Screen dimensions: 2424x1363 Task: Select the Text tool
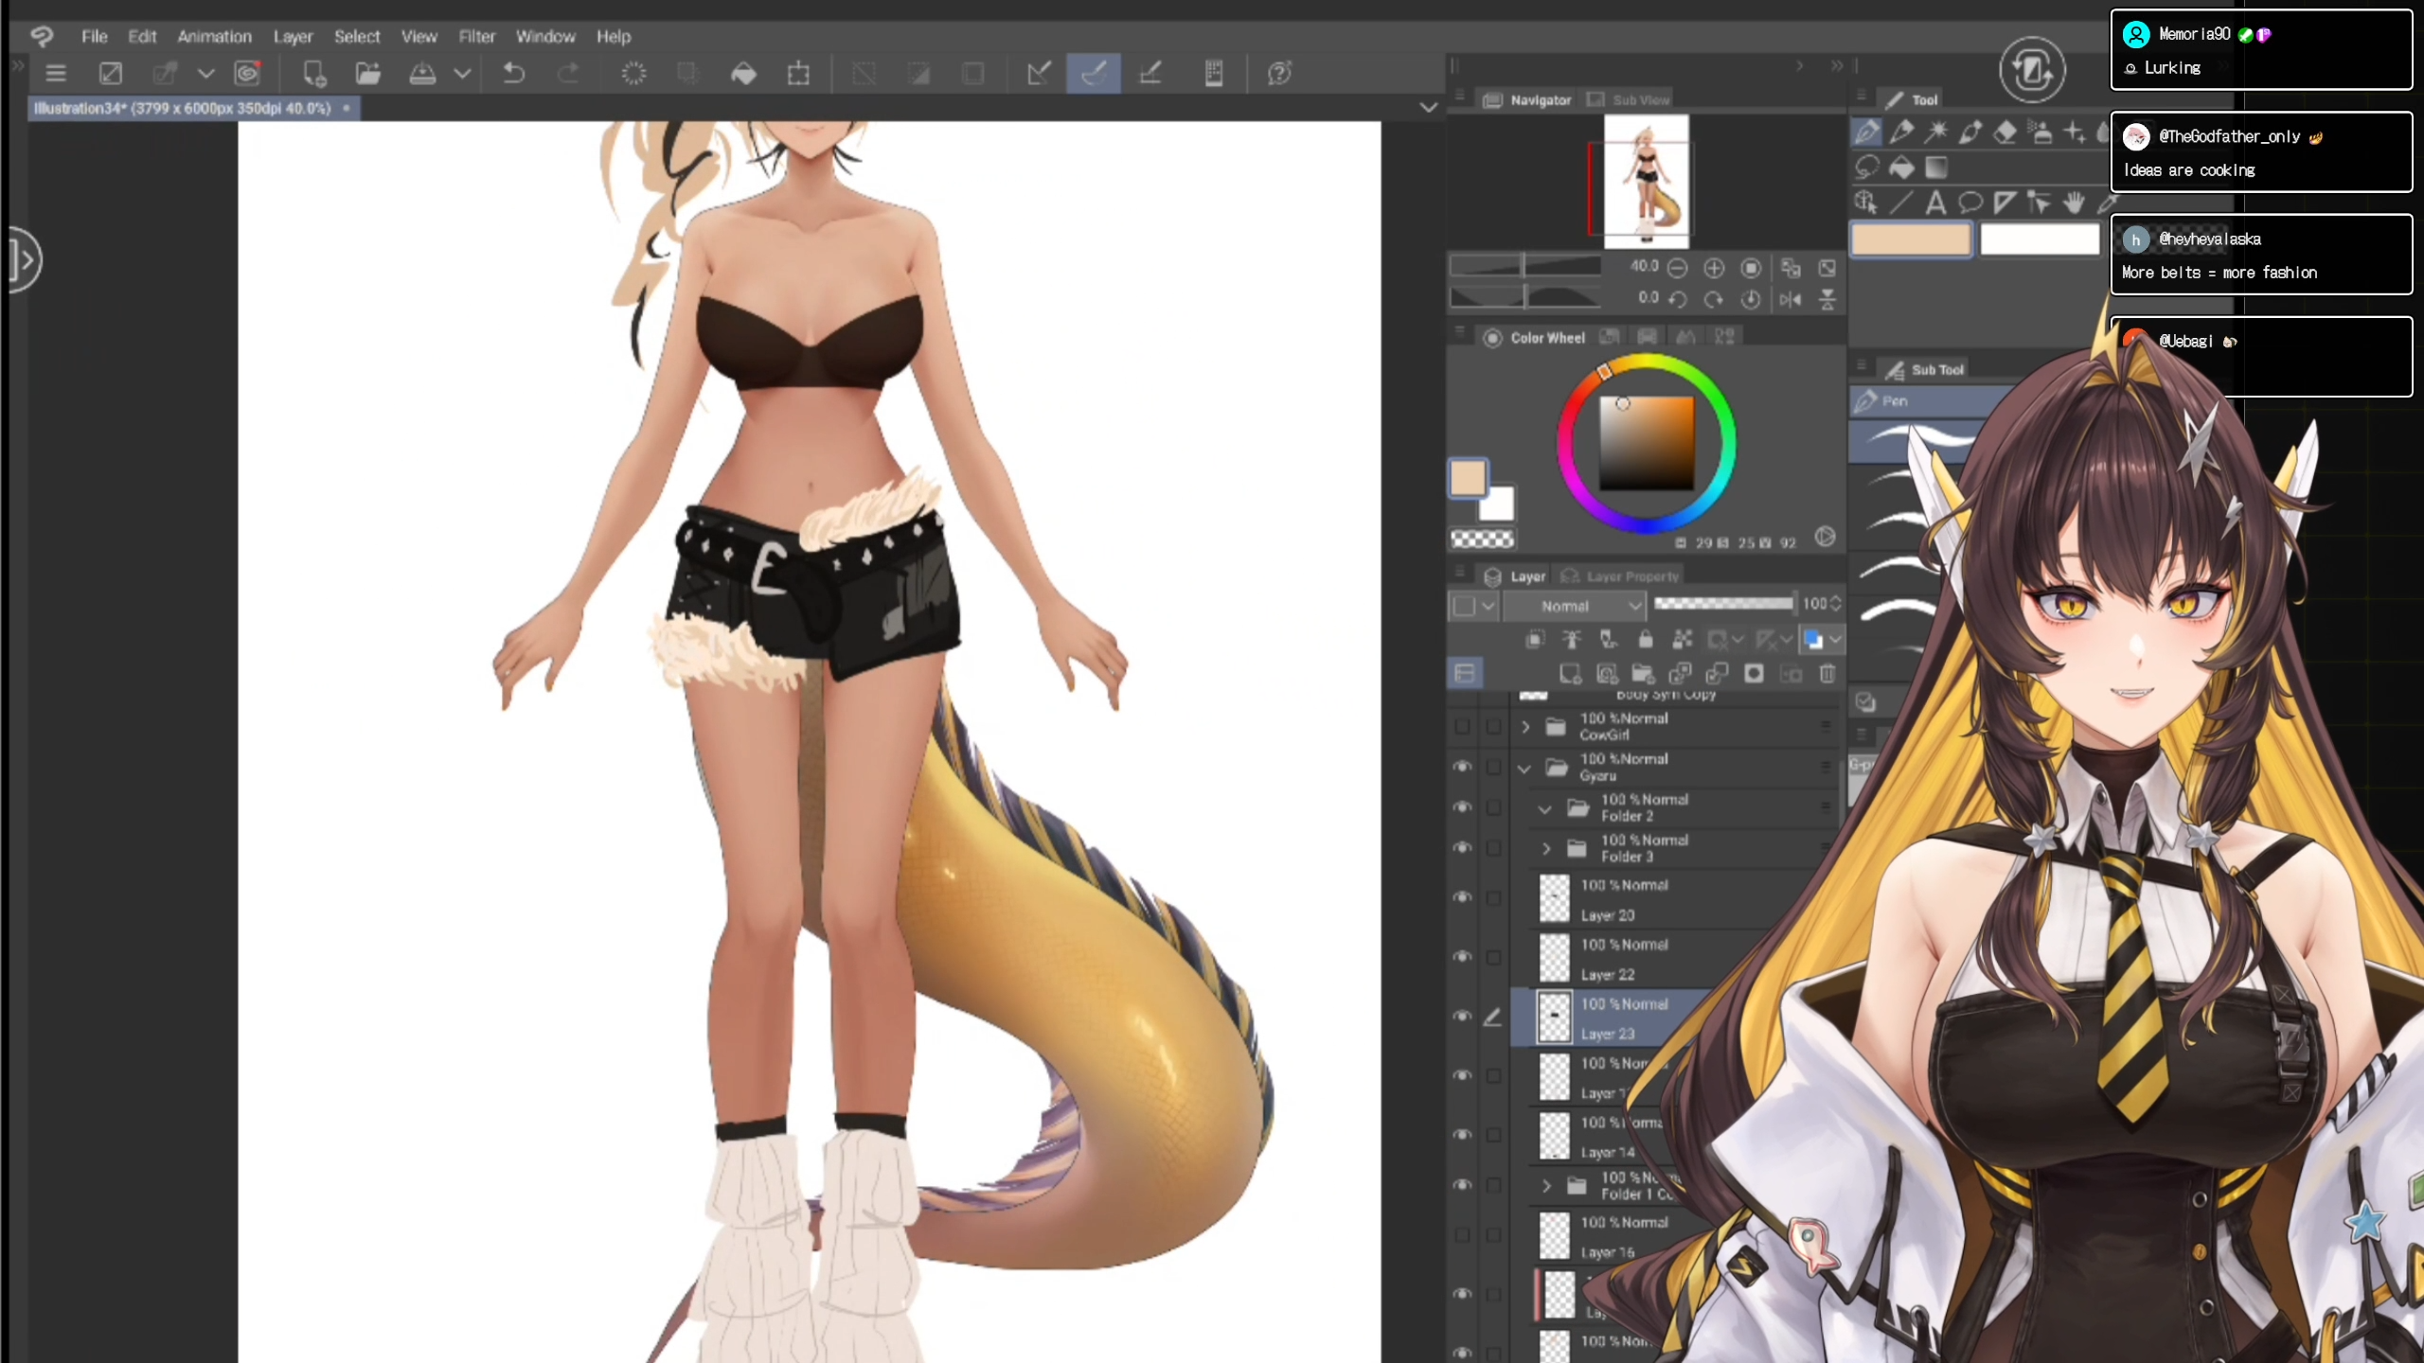[x=1935, y=203]
